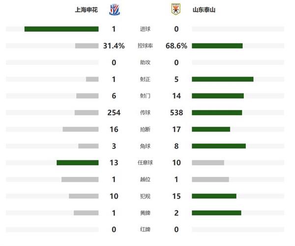Select the 角球 stat label
The height and width of the screenshot is (246, 295).
[x=145, y=146]
